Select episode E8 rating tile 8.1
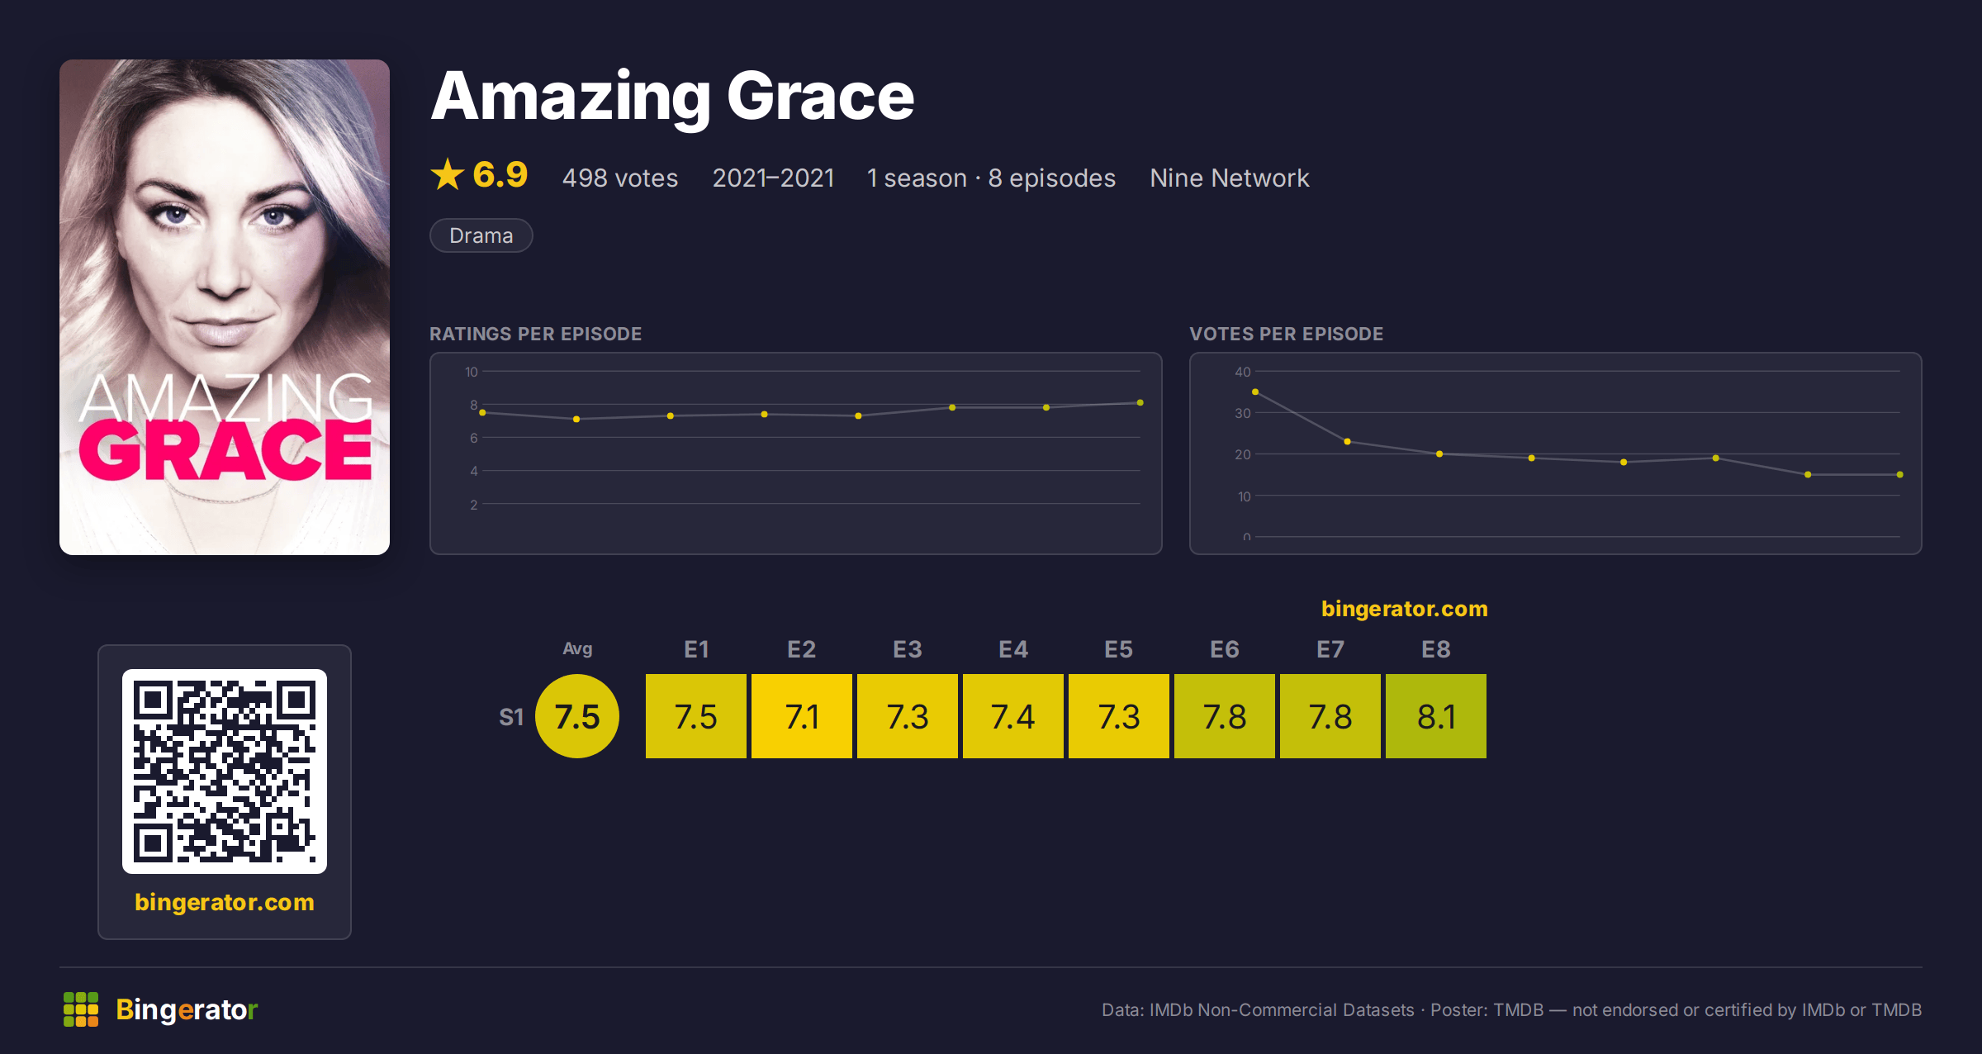 1436,716
